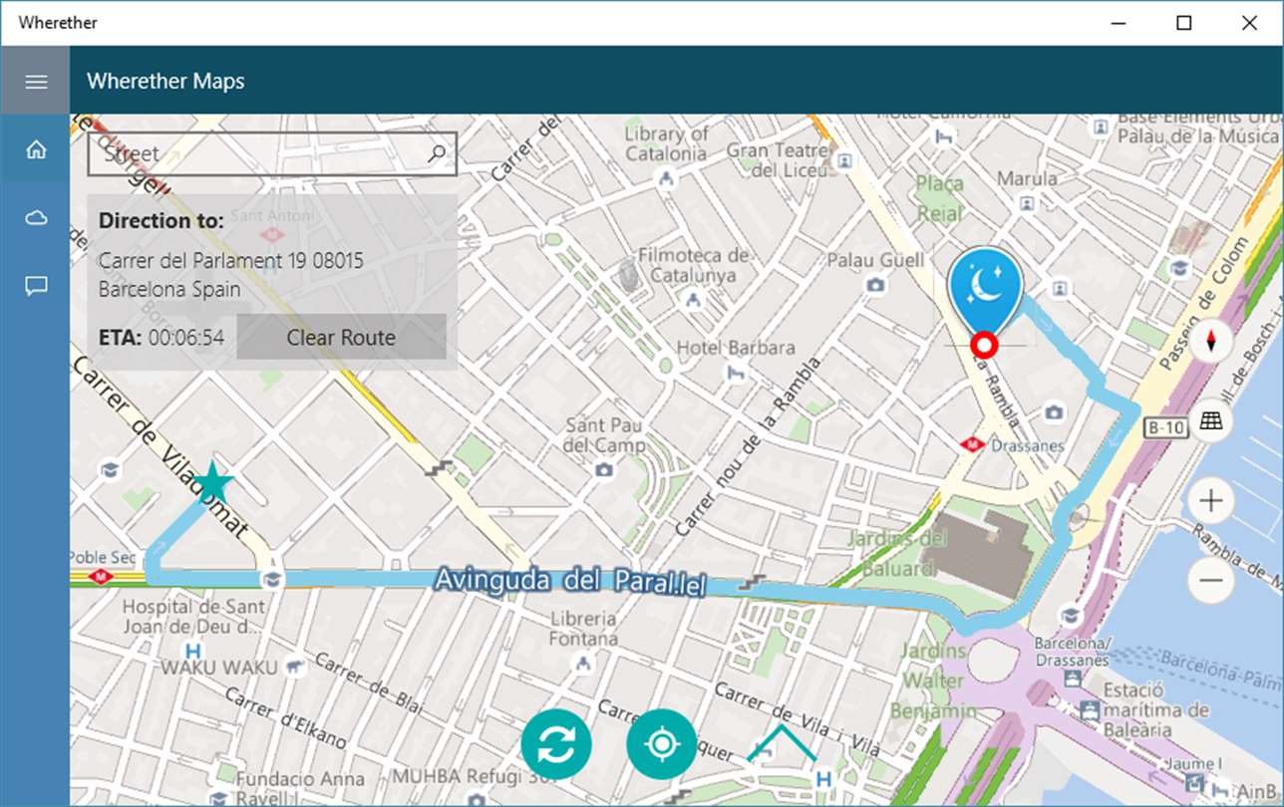Click the Clear Route button
Viewport: 1284px width, 807px height.
tap(341, 337)
